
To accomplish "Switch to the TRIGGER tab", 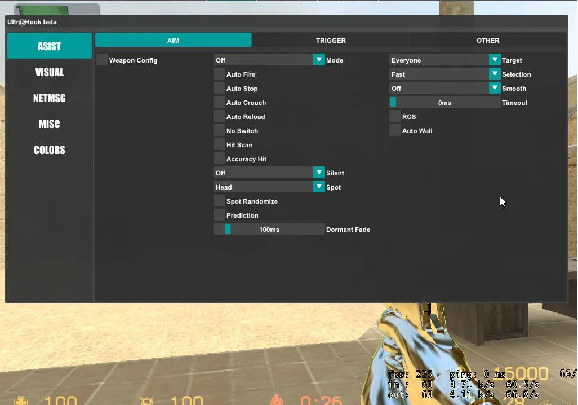I will point(331,41).
